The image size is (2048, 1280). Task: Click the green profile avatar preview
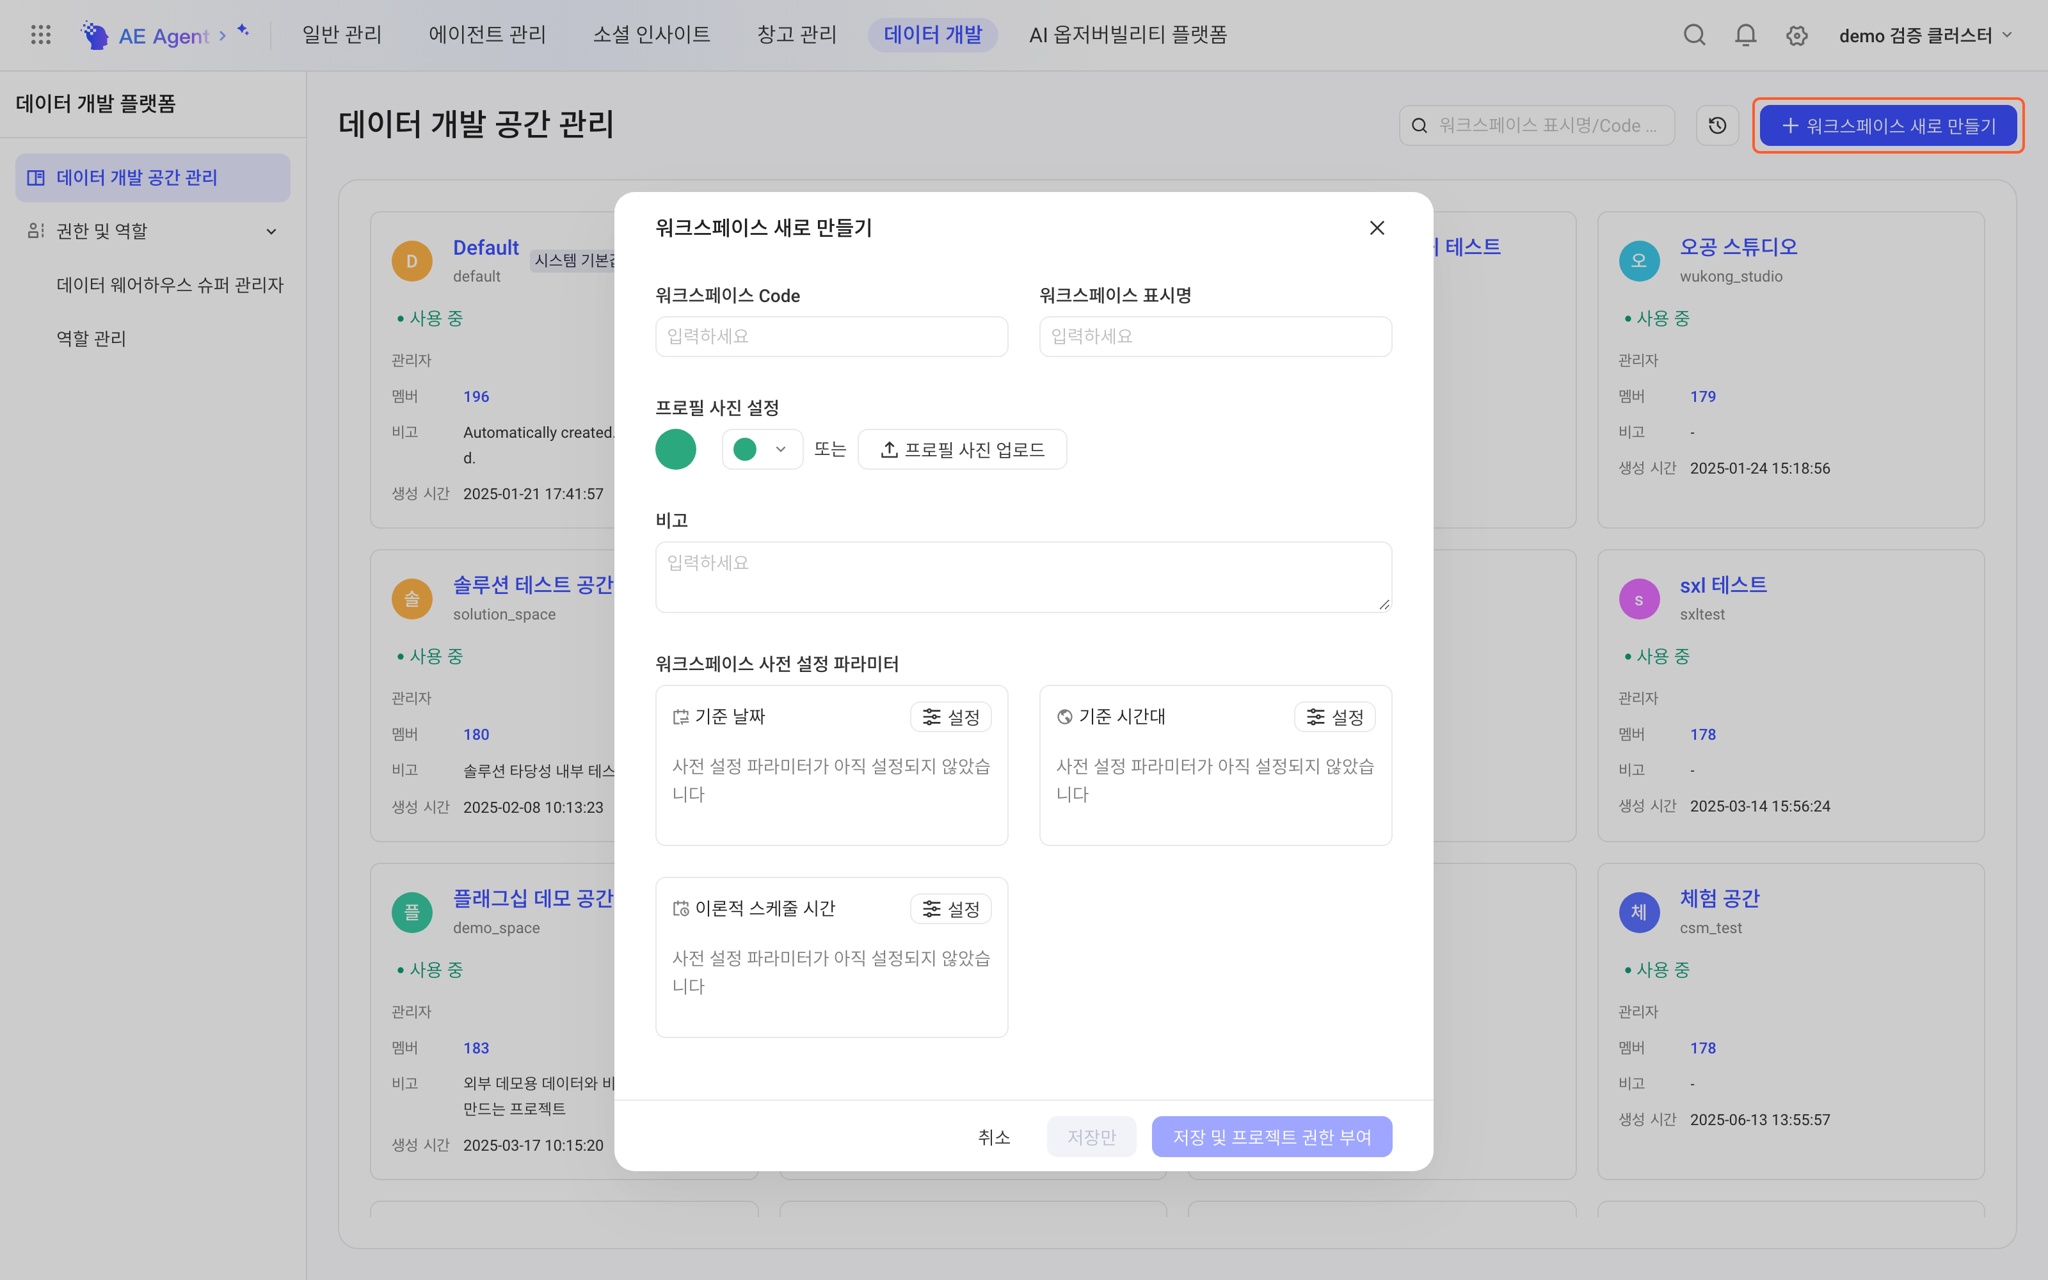click(x=675, y=449)
